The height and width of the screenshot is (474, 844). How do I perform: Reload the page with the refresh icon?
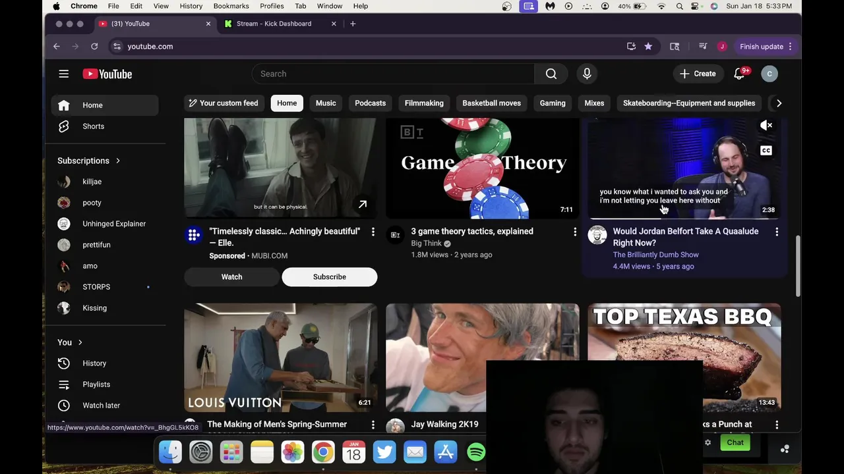[94, 46]
